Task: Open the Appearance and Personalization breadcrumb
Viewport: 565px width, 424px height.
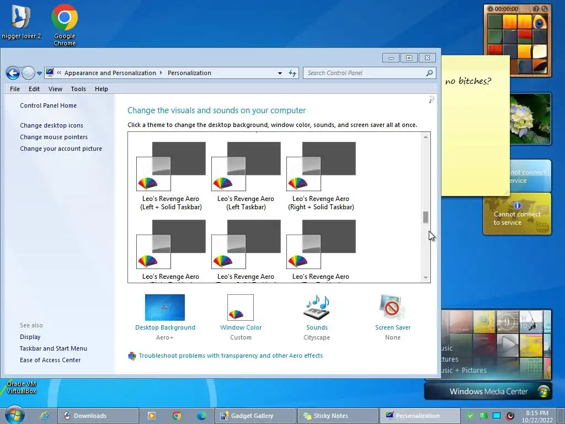Action: (110, 73)
